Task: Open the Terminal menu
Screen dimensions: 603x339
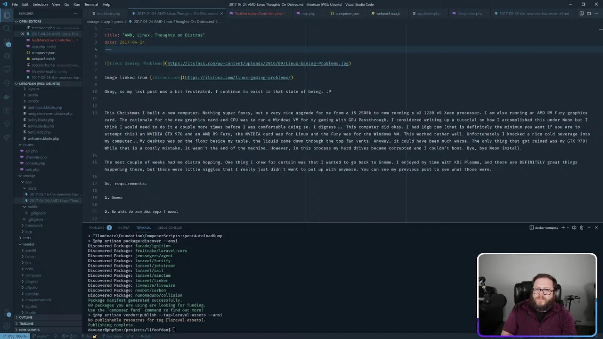Action: pyautogui.click(x=91, y=4)
